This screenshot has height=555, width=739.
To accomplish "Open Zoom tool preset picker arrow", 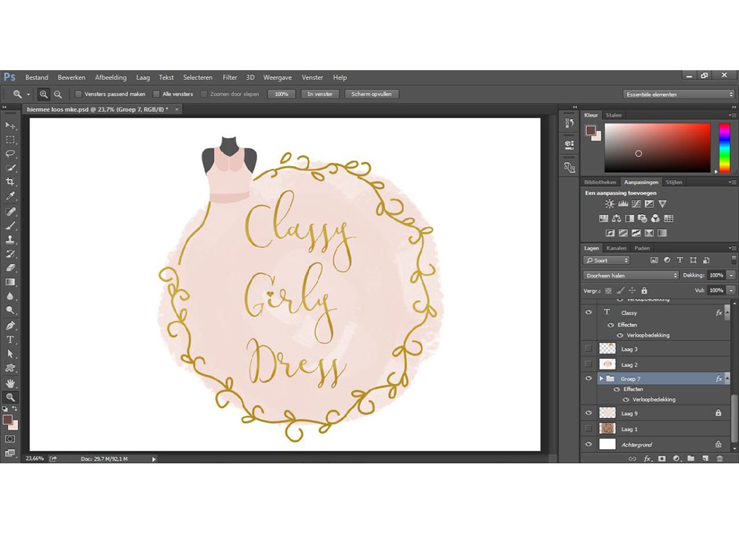I will click(x=28, y=94).
